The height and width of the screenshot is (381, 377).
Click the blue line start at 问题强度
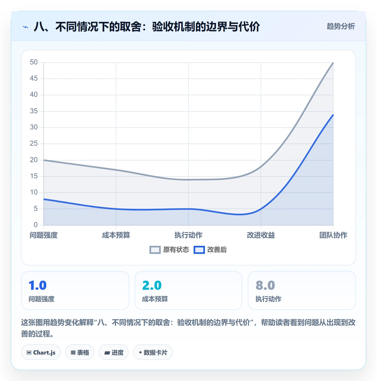click(44, 199)
